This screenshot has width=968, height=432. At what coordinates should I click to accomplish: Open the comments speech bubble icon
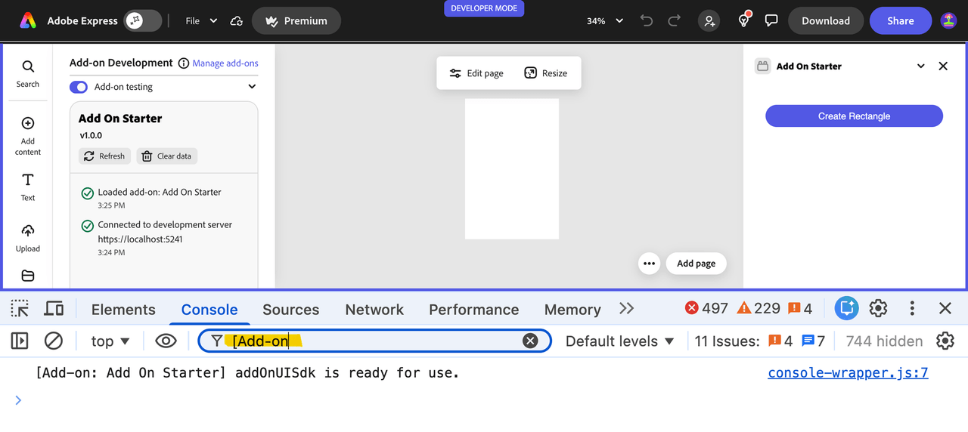coord(771,21)
